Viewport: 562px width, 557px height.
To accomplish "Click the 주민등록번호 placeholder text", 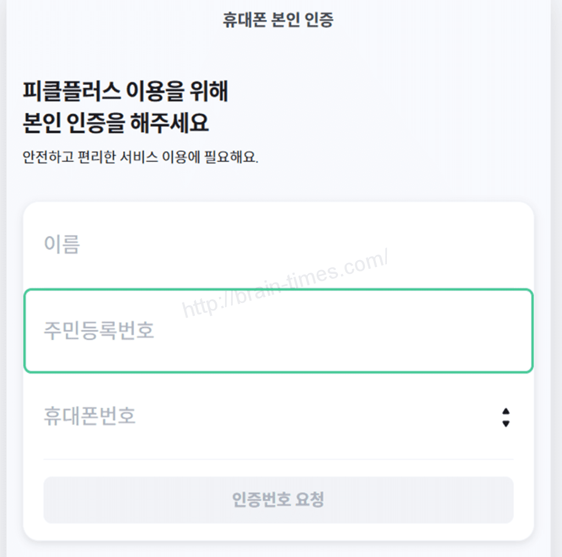I will pyautogui.click(x=99, y=331).
